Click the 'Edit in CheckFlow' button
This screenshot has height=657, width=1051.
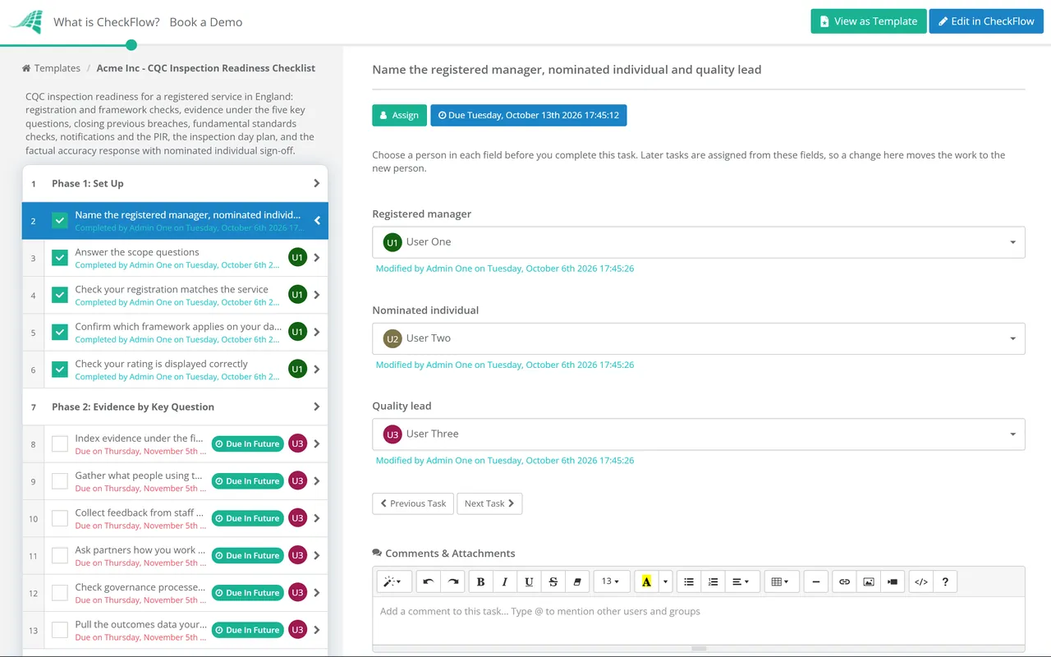tap(986, 21)
